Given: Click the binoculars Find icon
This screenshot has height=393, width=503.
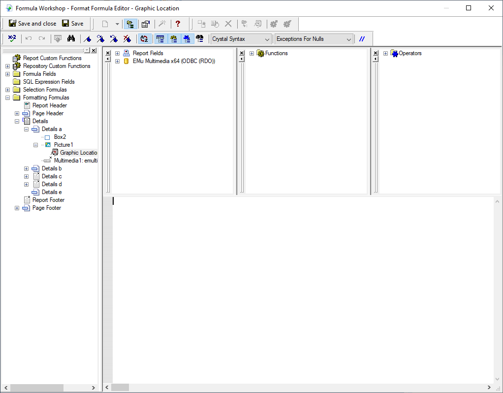Looking at the screenshot, I should 71,39.
